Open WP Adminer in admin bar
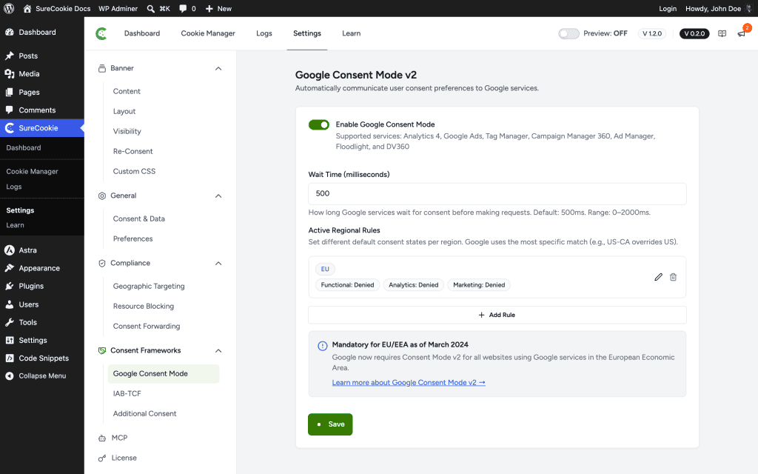Image resolution: width=758 pixels, height=474 pixels. point(118,9)
